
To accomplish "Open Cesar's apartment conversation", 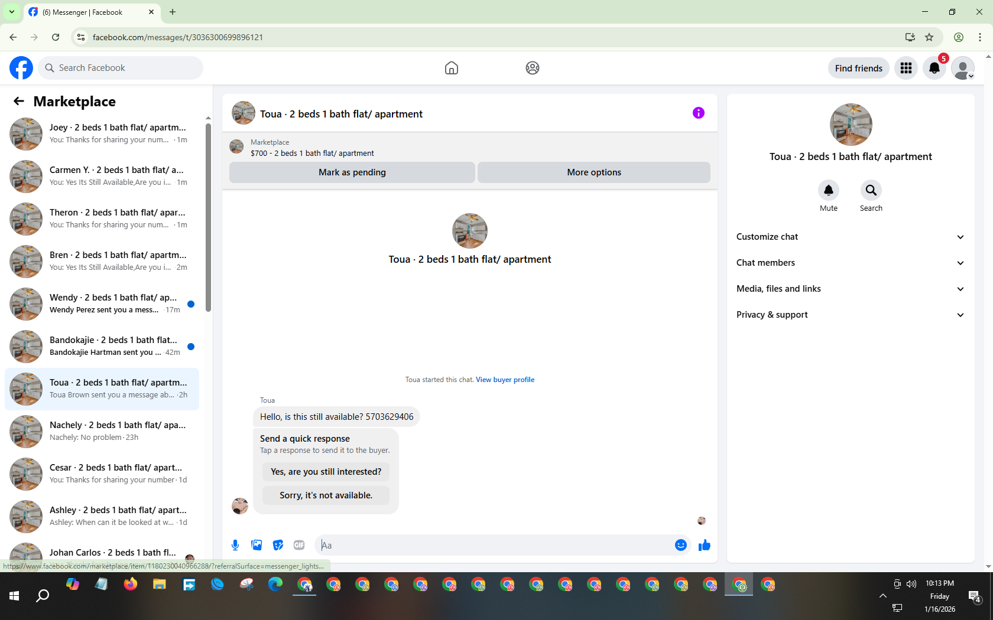I will pyautogui.click(x=102, y=474).
